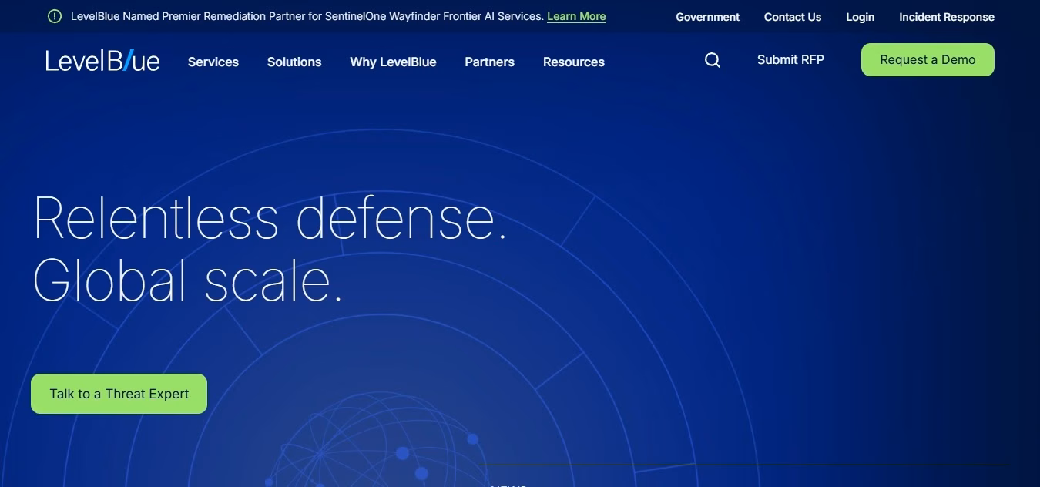Click Talk to a Threat Expert button
This screenshot has height=487, width=1040.
pos(119,394)
